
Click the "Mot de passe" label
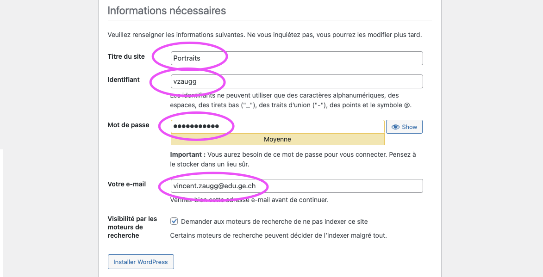(x=128, y=125)
